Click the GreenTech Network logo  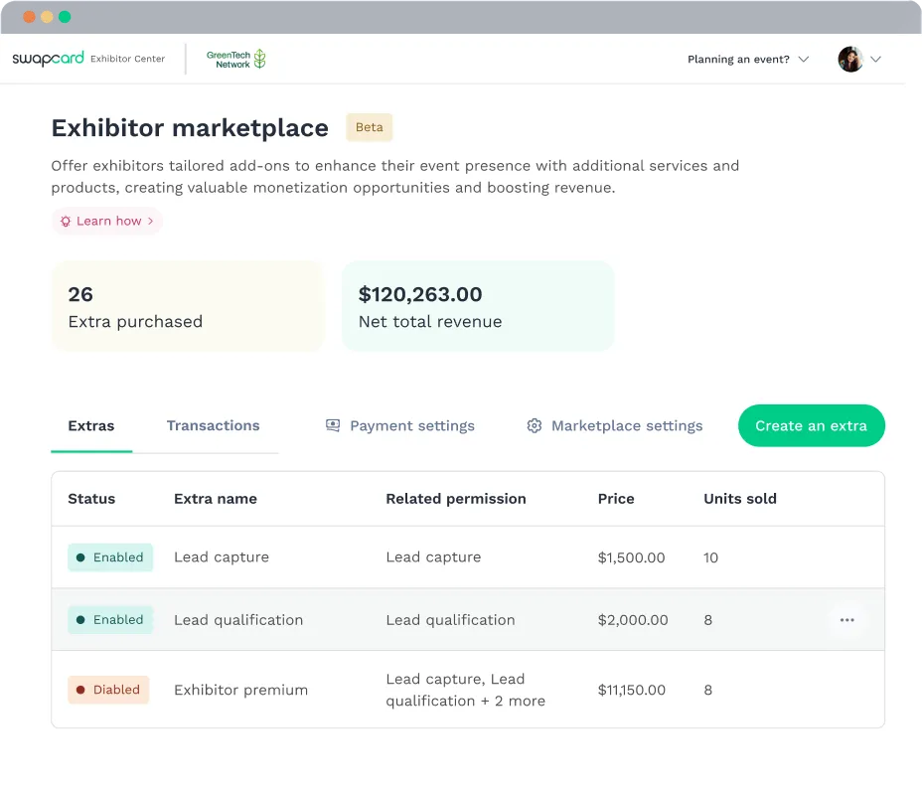235,59
